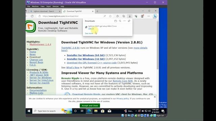Click the more details here link
The image size is (216, 121).
click(140, 48)
